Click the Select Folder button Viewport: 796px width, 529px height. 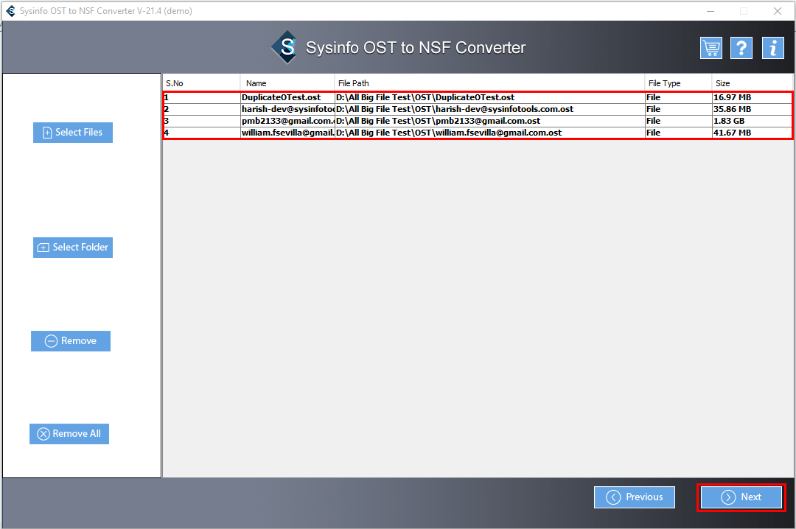(73, 248)
